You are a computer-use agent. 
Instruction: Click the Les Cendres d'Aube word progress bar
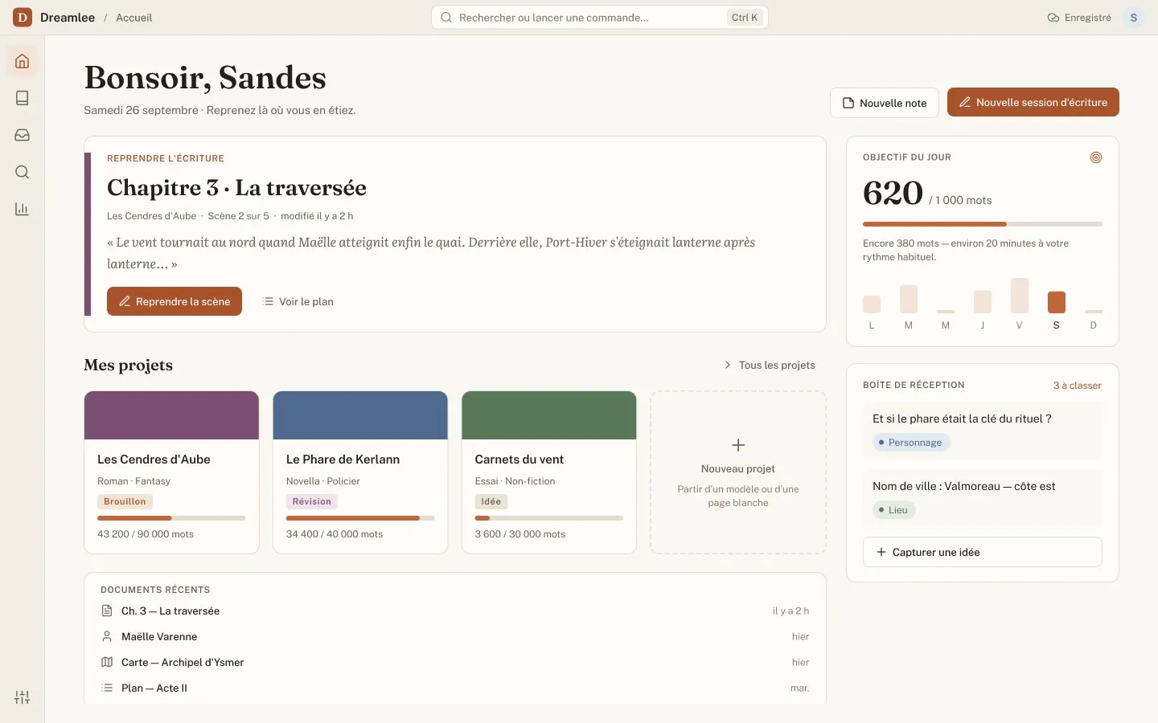tap(171, 518)
